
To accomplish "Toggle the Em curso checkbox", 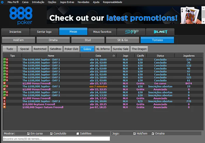I will click(28, 133).
